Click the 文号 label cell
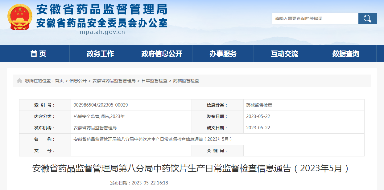 click(45, 151)
